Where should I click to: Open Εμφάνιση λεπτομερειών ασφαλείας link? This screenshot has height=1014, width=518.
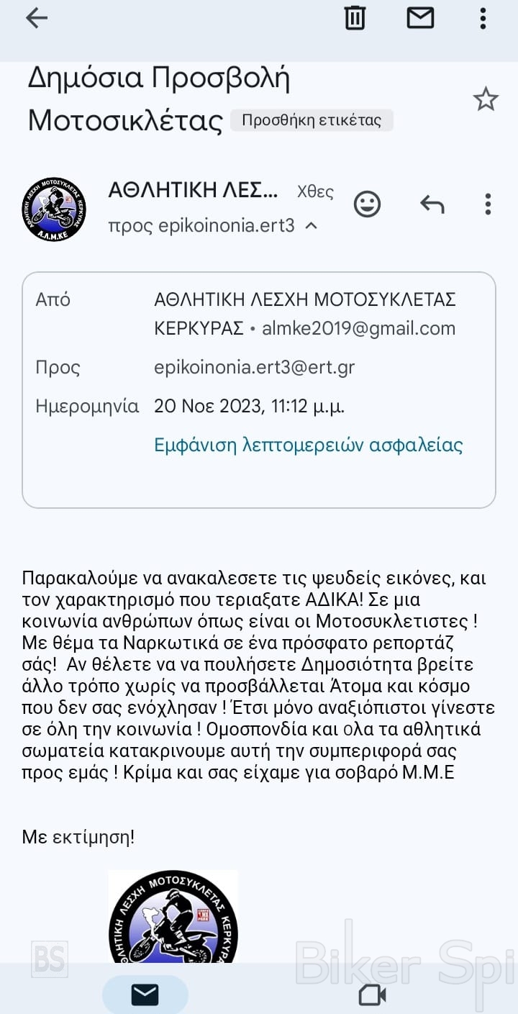click(308, 445)
